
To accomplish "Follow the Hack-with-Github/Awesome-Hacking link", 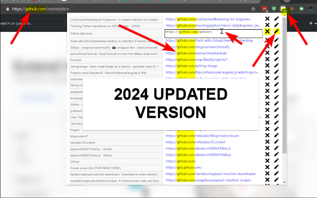I will click(x=209, y=41).
